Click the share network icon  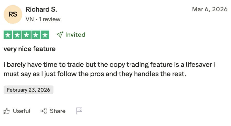coord(44,111)
